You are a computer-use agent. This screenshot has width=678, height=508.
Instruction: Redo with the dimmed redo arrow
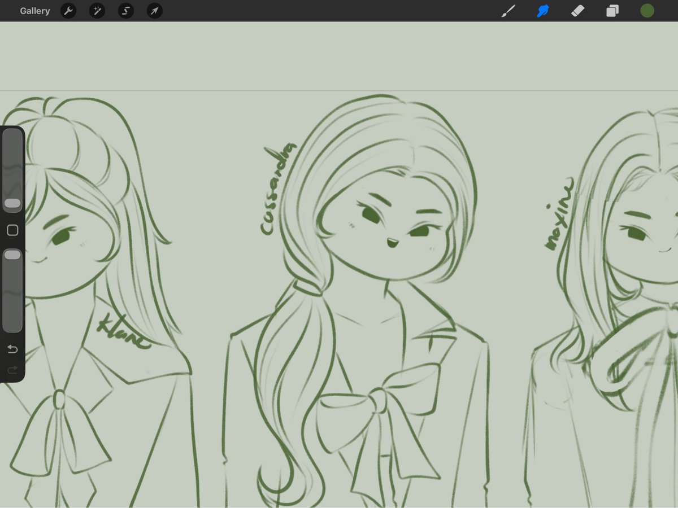click(12, 370)
